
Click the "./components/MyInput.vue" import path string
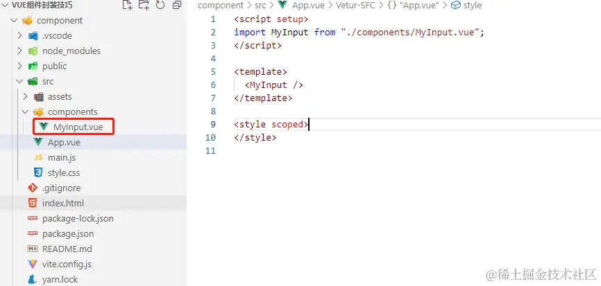(x=410, y=33)
